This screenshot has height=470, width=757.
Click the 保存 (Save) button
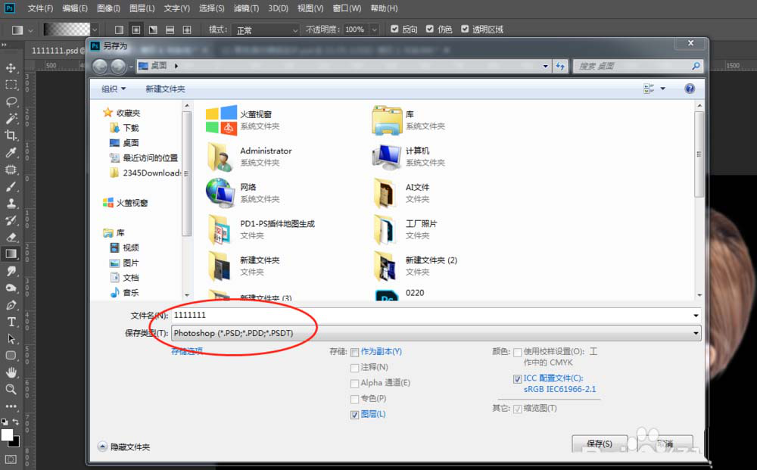599,444
